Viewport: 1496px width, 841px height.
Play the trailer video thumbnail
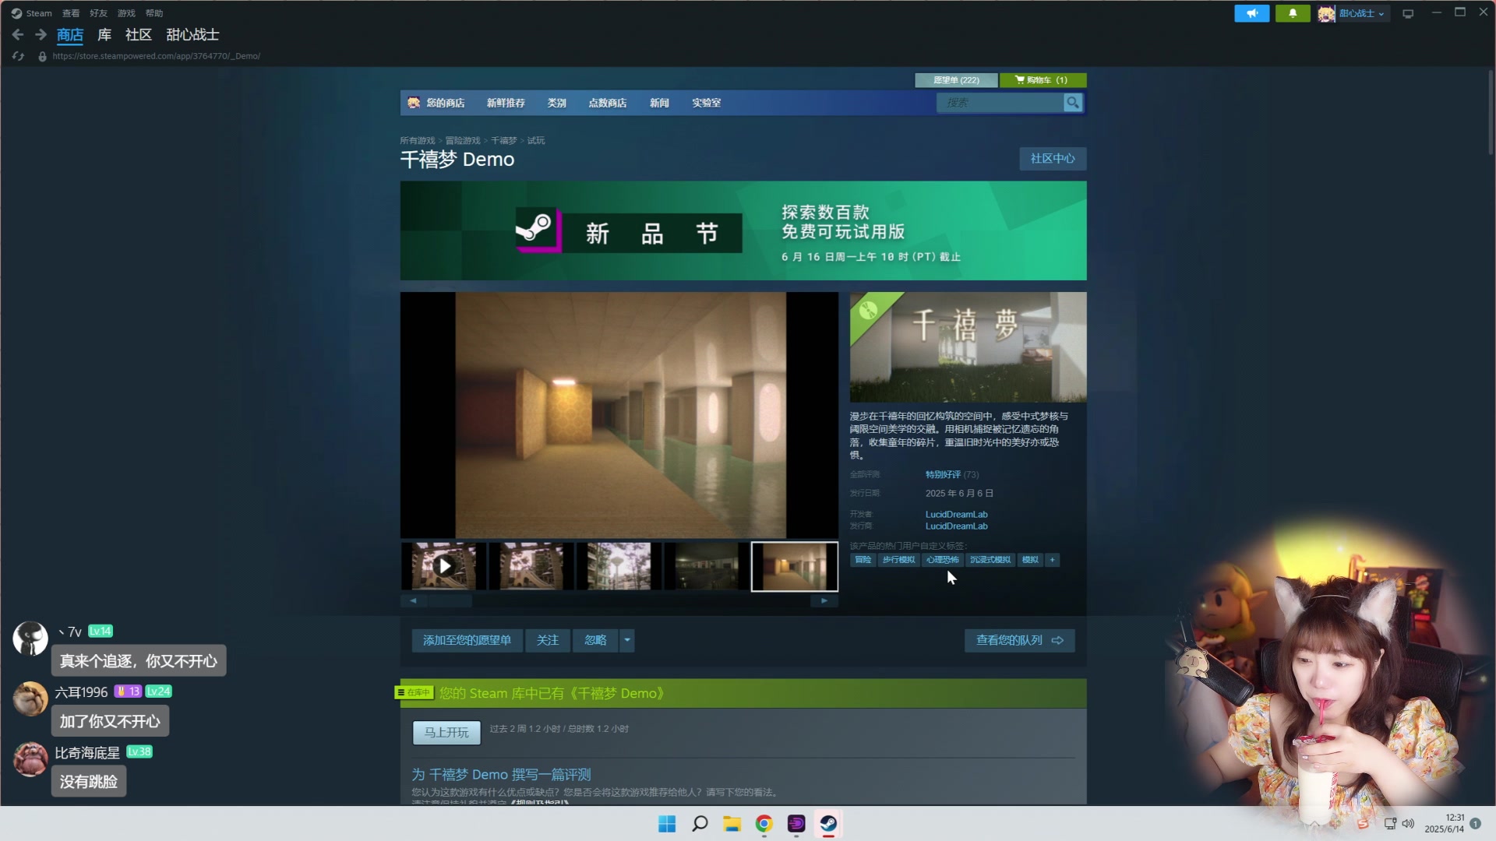[443, 566]
